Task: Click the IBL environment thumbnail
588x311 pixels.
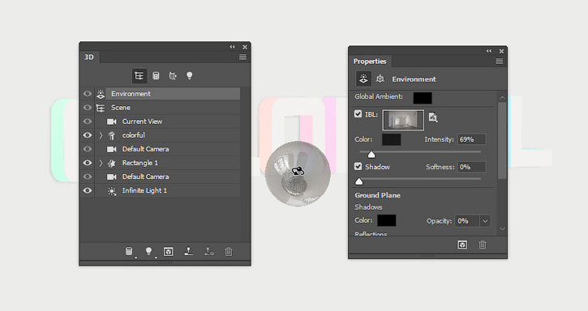Action: coord(403,120)
